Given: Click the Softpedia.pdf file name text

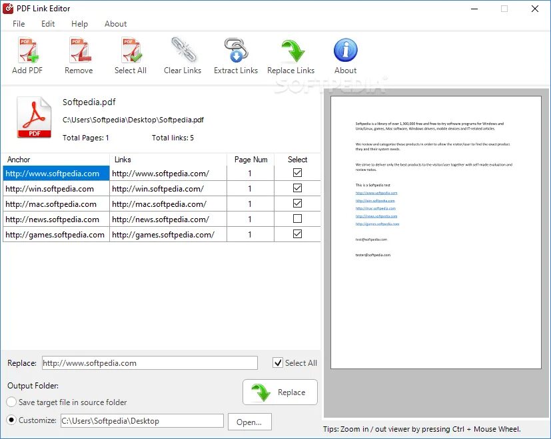Looking at the screenshot, I should coord(89,102).
